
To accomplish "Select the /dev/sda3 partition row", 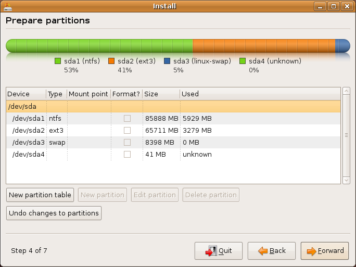I will [x=173, y=143].
